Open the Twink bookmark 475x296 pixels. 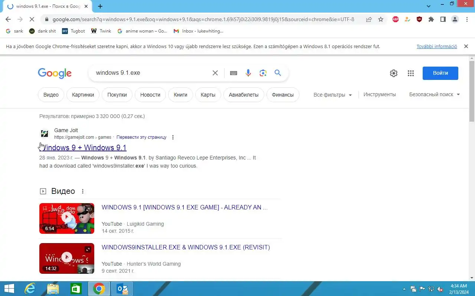pos(101,31)
